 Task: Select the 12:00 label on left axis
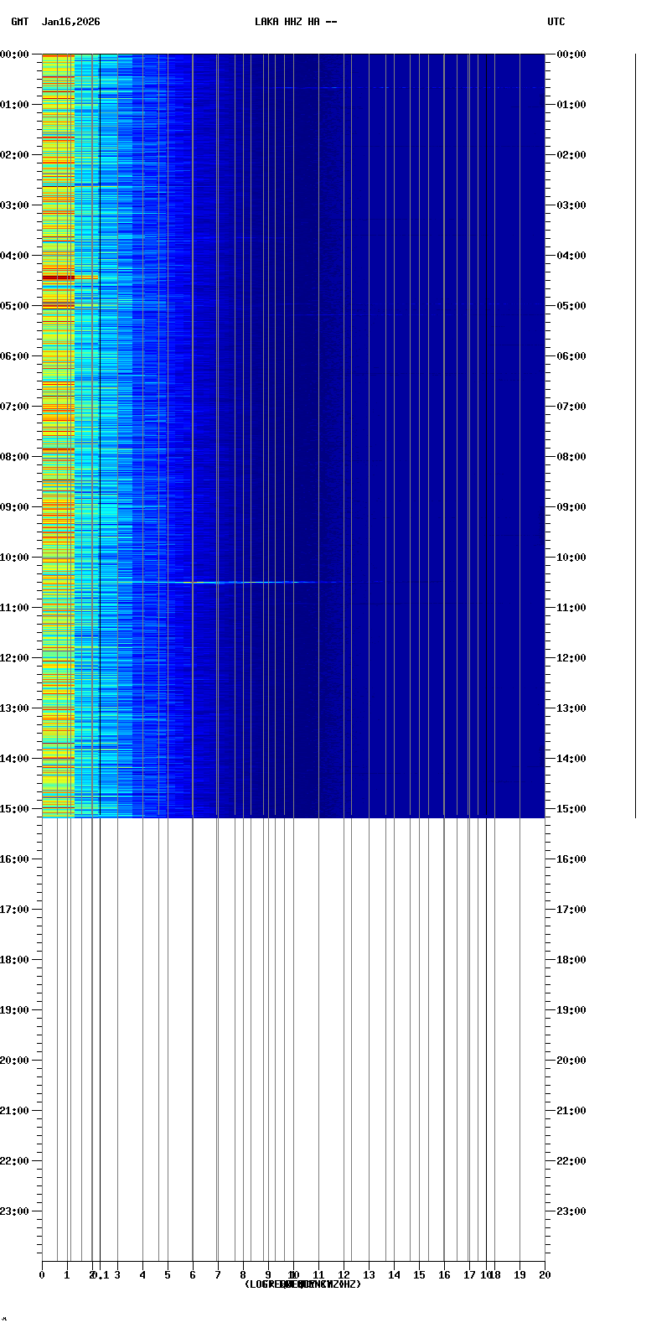[x=14, y=658]
